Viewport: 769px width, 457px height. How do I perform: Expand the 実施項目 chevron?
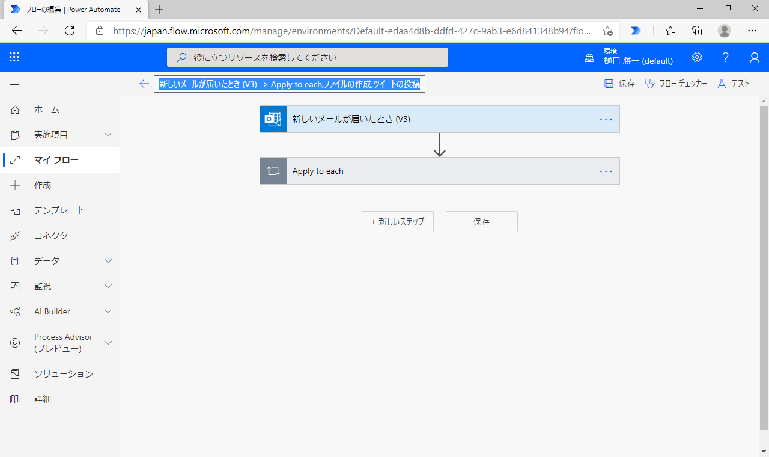pyautogui.click(x=108, y=135)
